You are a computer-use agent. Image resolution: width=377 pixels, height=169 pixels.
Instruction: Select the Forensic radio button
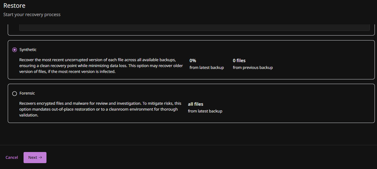[15, 94]
